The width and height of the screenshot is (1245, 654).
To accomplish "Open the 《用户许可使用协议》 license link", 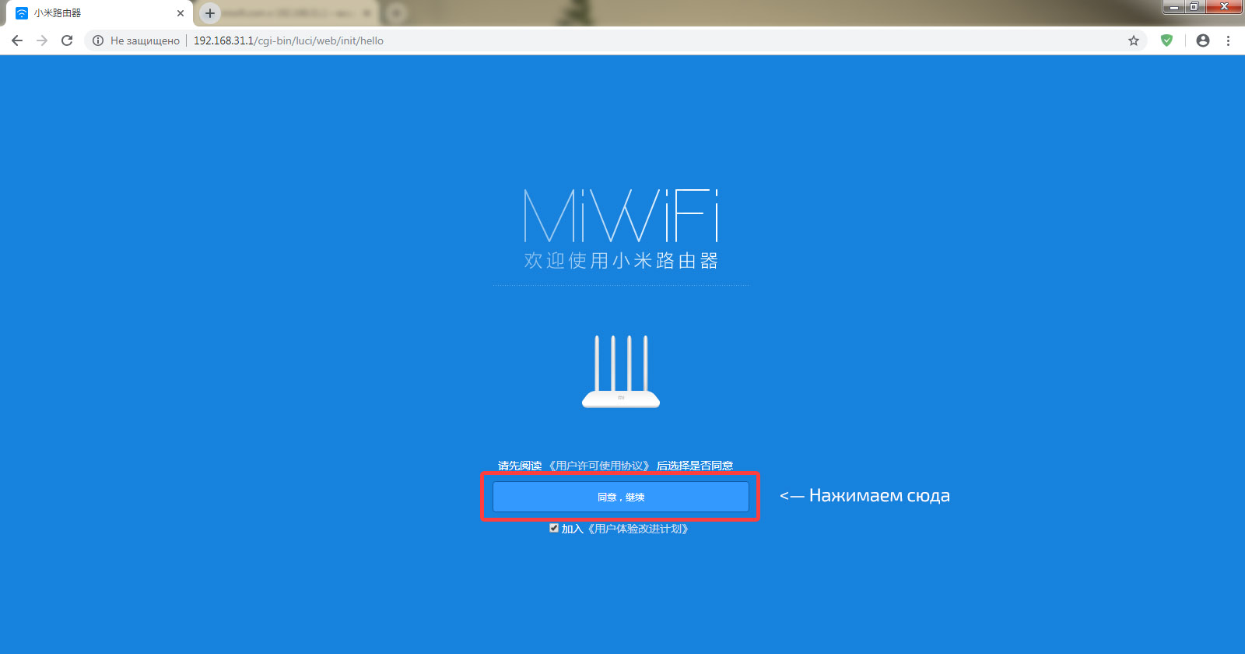I will pyautogui.click(x=598, y=466).
